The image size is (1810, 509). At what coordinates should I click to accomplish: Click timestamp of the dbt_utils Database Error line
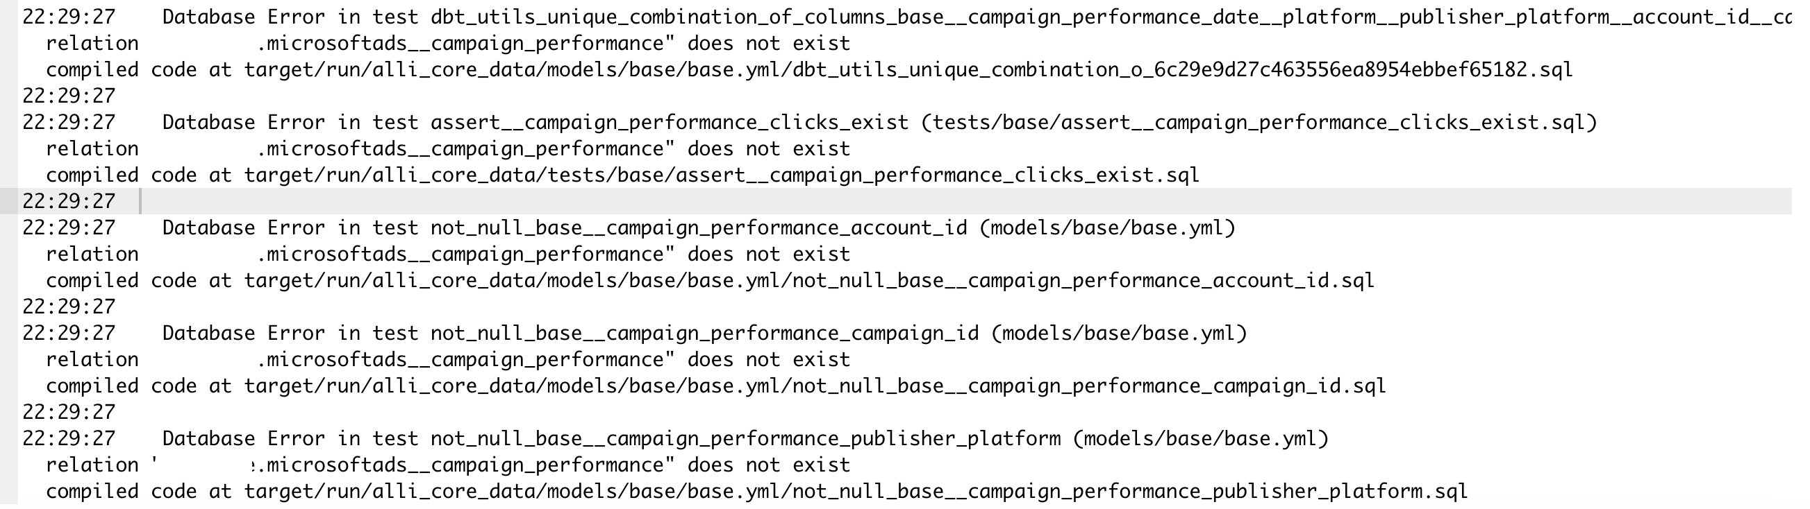(69, 17)
